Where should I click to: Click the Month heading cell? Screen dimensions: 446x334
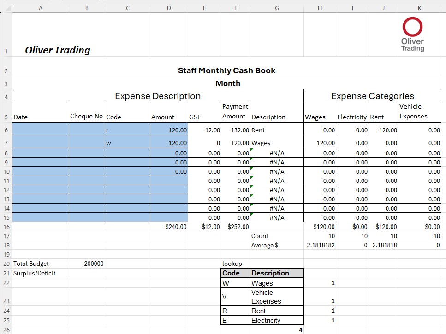click(x=228, y=83)
